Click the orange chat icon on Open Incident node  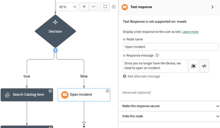(65, 95)
